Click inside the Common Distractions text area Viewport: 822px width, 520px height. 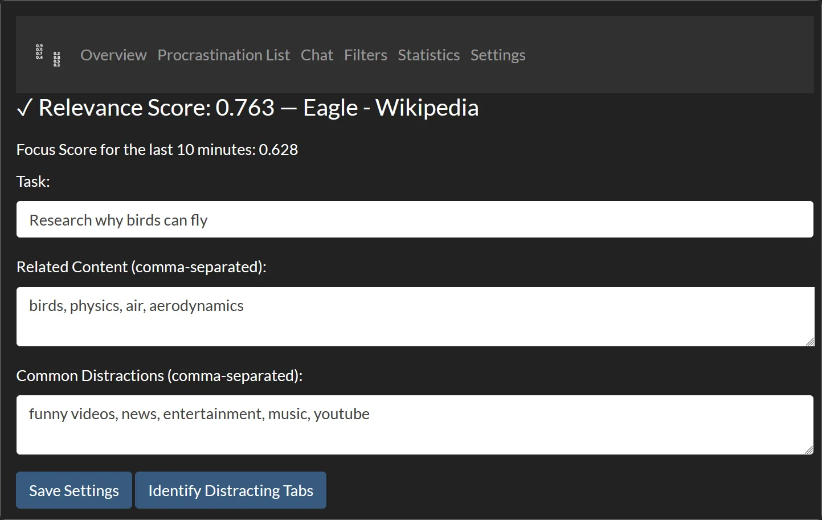click(415, 425)
